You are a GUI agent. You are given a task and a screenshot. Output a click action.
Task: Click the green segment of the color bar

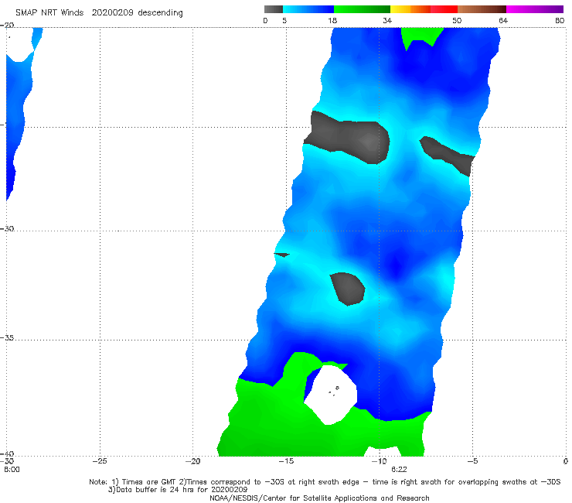click(x=362, y=9)
